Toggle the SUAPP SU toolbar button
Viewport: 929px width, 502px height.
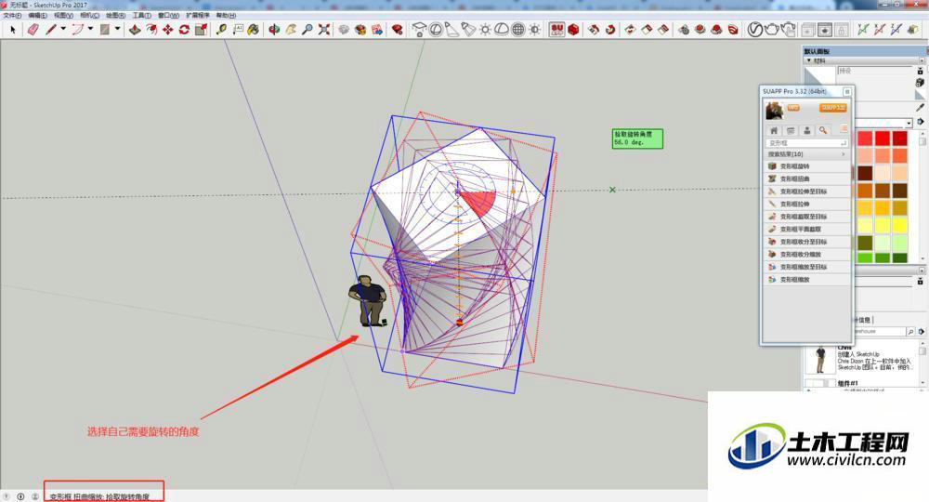[556, 30]
